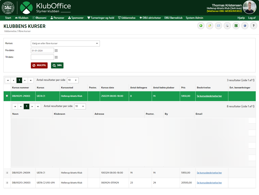Go to previous page in participants pager
The image size is (259, 195).
[21, 106]
